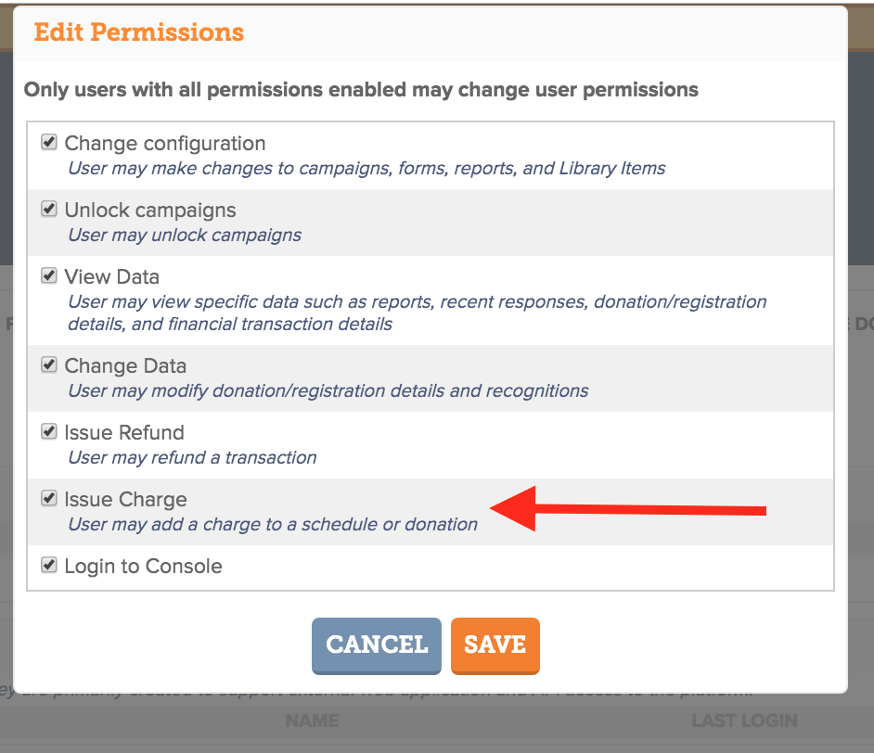This screenshot has width=874, height=753.
Task: Toggle the Issue Refund checkbox
Action: (x=49, y=431)
